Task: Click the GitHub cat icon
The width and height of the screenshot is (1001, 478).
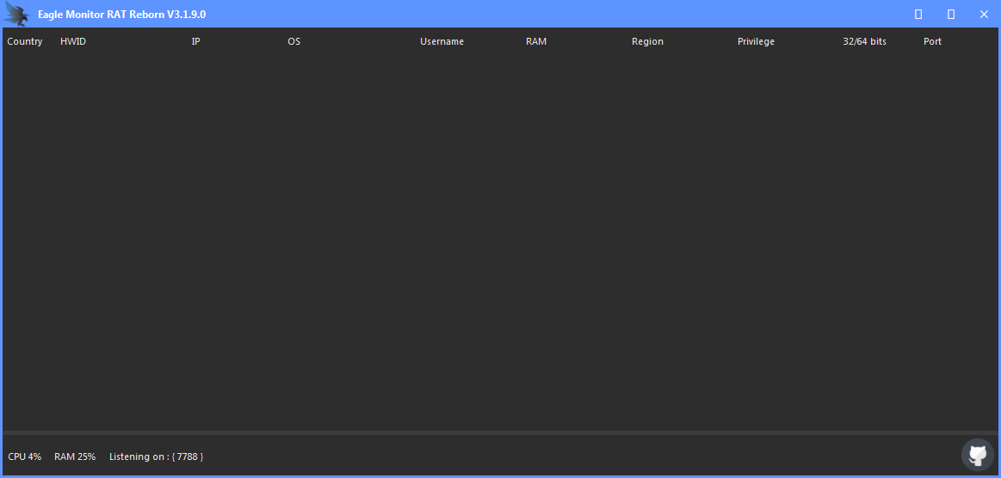Action: (x=977, y=454)
